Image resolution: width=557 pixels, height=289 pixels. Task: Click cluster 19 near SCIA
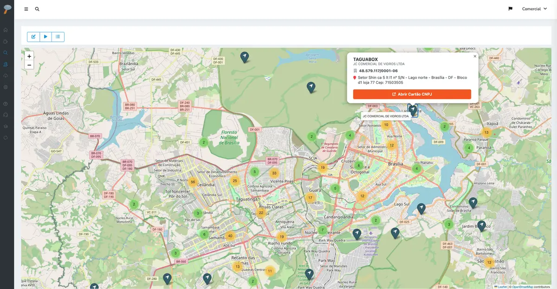click(322, 168)
